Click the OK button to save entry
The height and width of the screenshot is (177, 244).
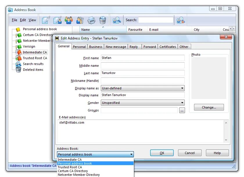pos(162,153)
